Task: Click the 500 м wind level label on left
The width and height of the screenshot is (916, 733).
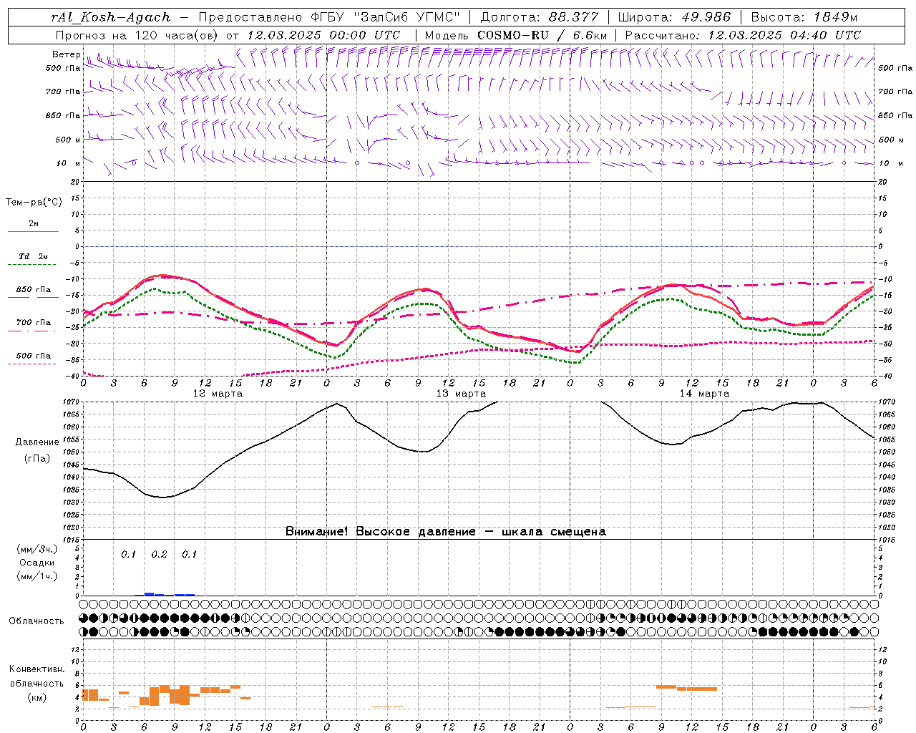Action: point(68,140)
